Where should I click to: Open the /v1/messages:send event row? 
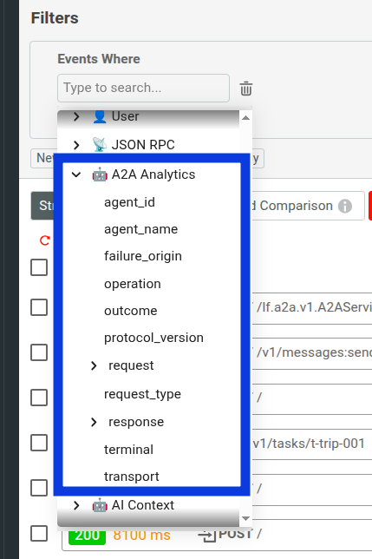coord(312,352)
